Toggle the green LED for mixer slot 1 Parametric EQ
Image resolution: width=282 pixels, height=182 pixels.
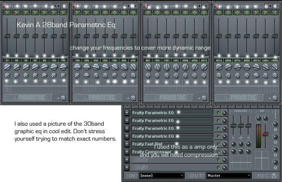(218, 113)
